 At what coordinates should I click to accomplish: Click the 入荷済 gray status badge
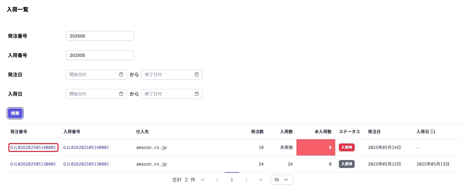[346, 164]
